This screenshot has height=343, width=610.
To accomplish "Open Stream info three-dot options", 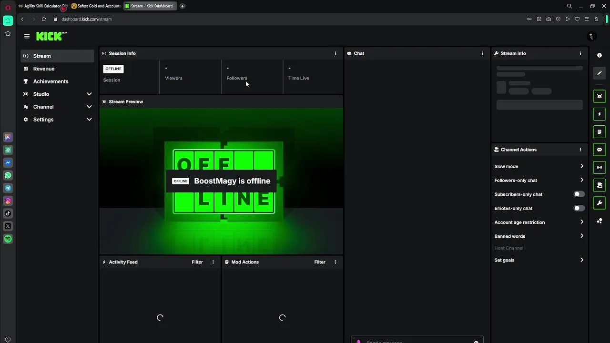I will click(x=580, y=53).
